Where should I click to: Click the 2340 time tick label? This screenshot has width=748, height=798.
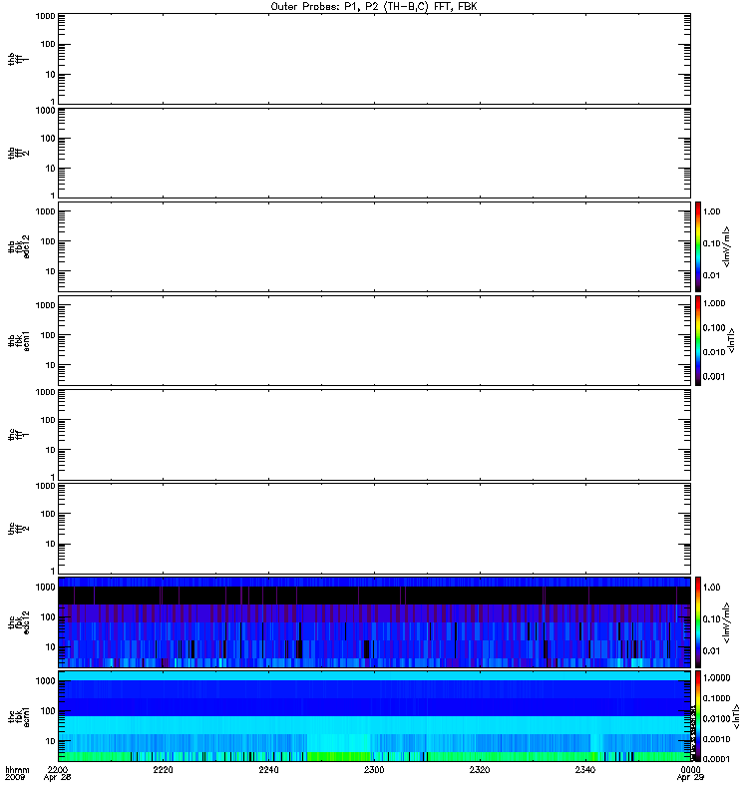pos(585,770)
